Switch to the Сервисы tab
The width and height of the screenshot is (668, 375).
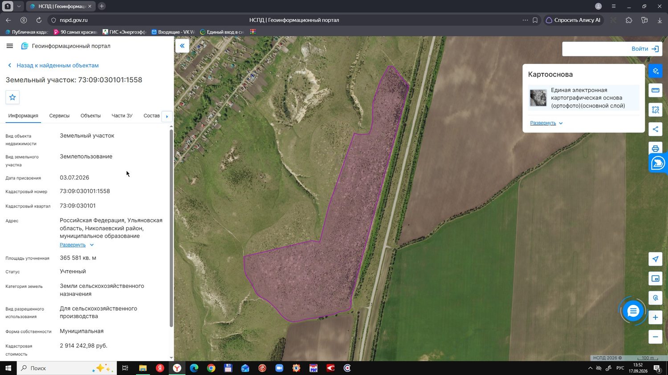[59, 116]
